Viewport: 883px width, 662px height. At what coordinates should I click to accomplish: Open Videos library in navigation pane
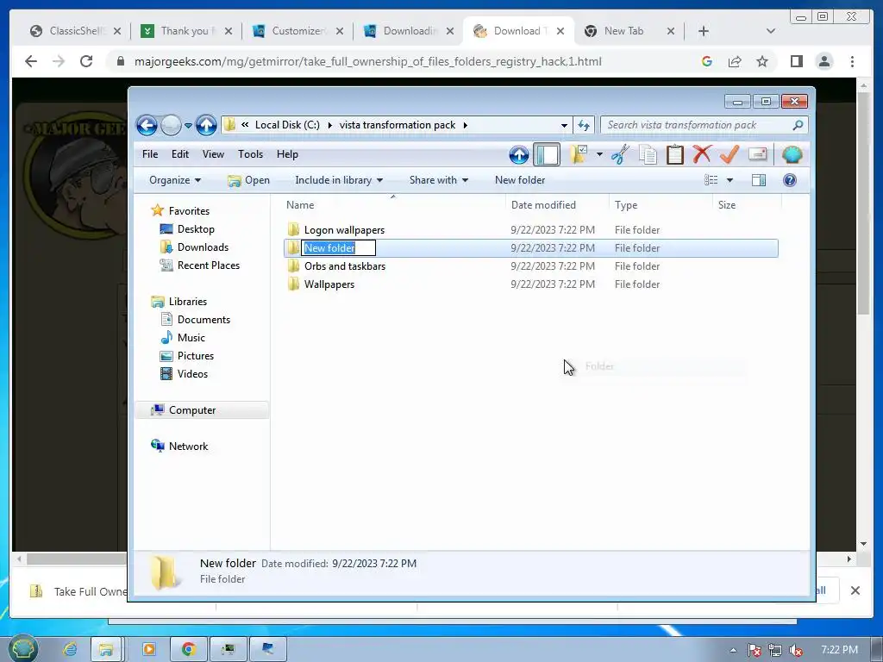click(x=192, y=374)
